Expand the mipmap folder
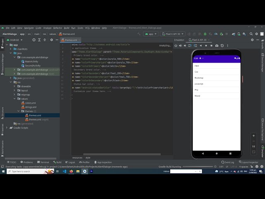The width and height of the screenshot is (265, 199). click(14, 95)
